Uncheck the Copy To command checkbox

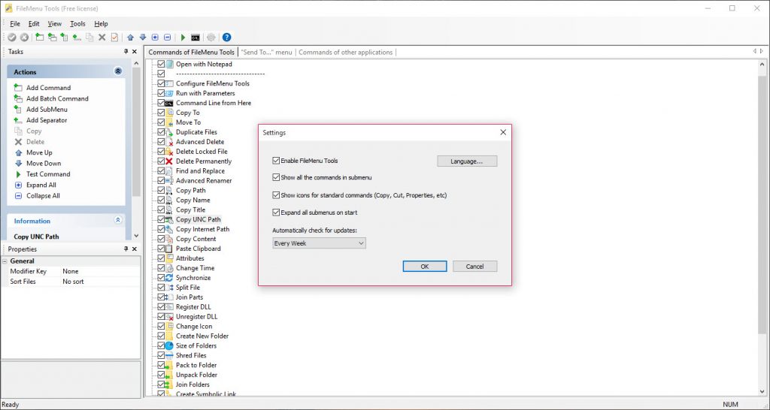coord(161,113)
